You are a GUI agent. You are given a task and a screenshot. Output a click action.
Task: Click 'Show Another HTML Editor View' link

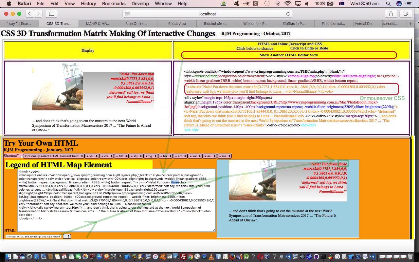(x=289, y=55)
